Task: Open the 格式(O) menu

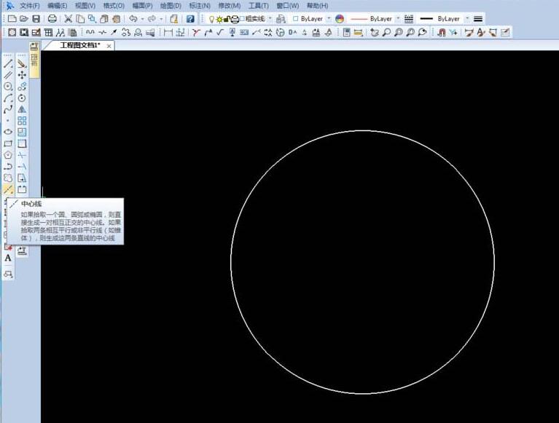Action: pyautogui.click(x=114, y=6)
